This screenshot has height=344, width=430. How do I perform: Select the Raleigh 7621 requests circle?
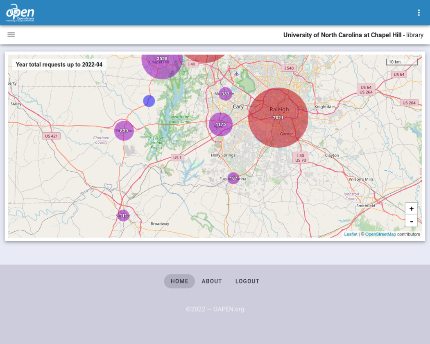pyautogui.click(x=278, y=118)
